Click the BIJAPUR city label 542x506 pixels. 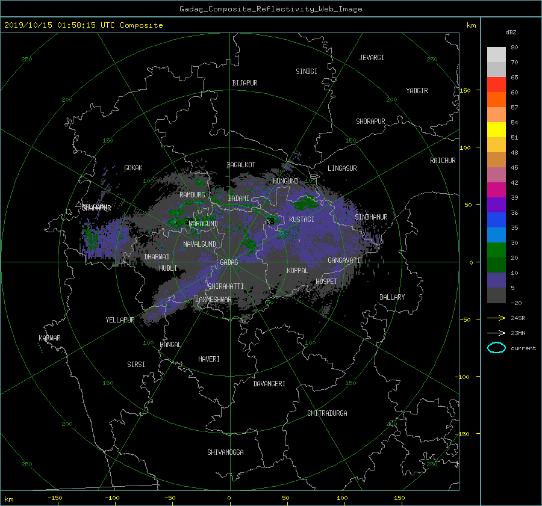pos(245,83)
